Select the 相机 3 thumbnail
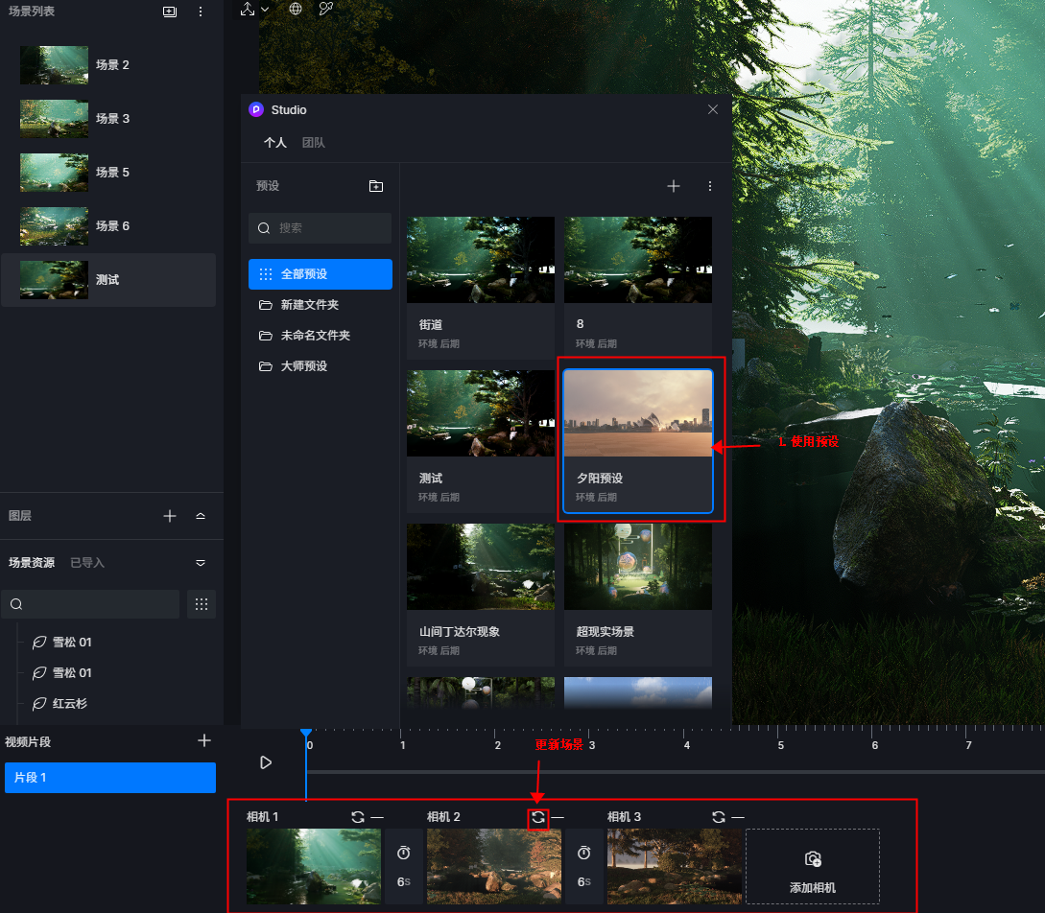Screen dimensions: 1045x913 tap(675, 866)
